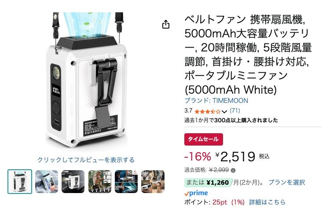Select the first white fan thumbnail

[20, 182]
